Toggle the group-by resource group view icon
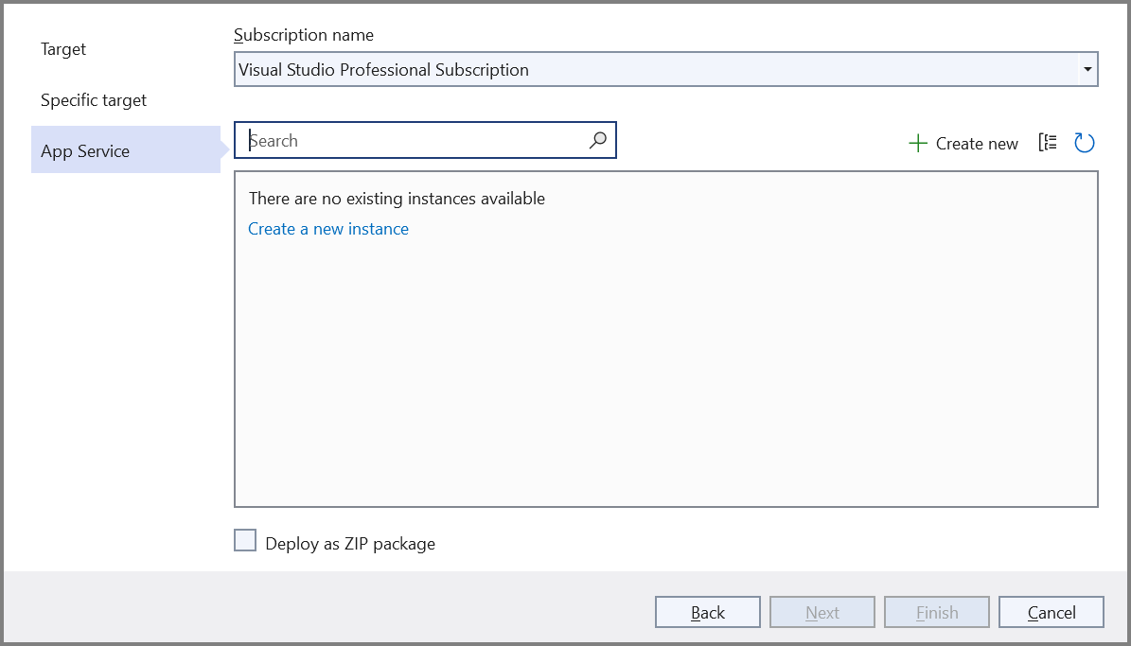Screen dimensions: 1131x646 coord(1047,142)
